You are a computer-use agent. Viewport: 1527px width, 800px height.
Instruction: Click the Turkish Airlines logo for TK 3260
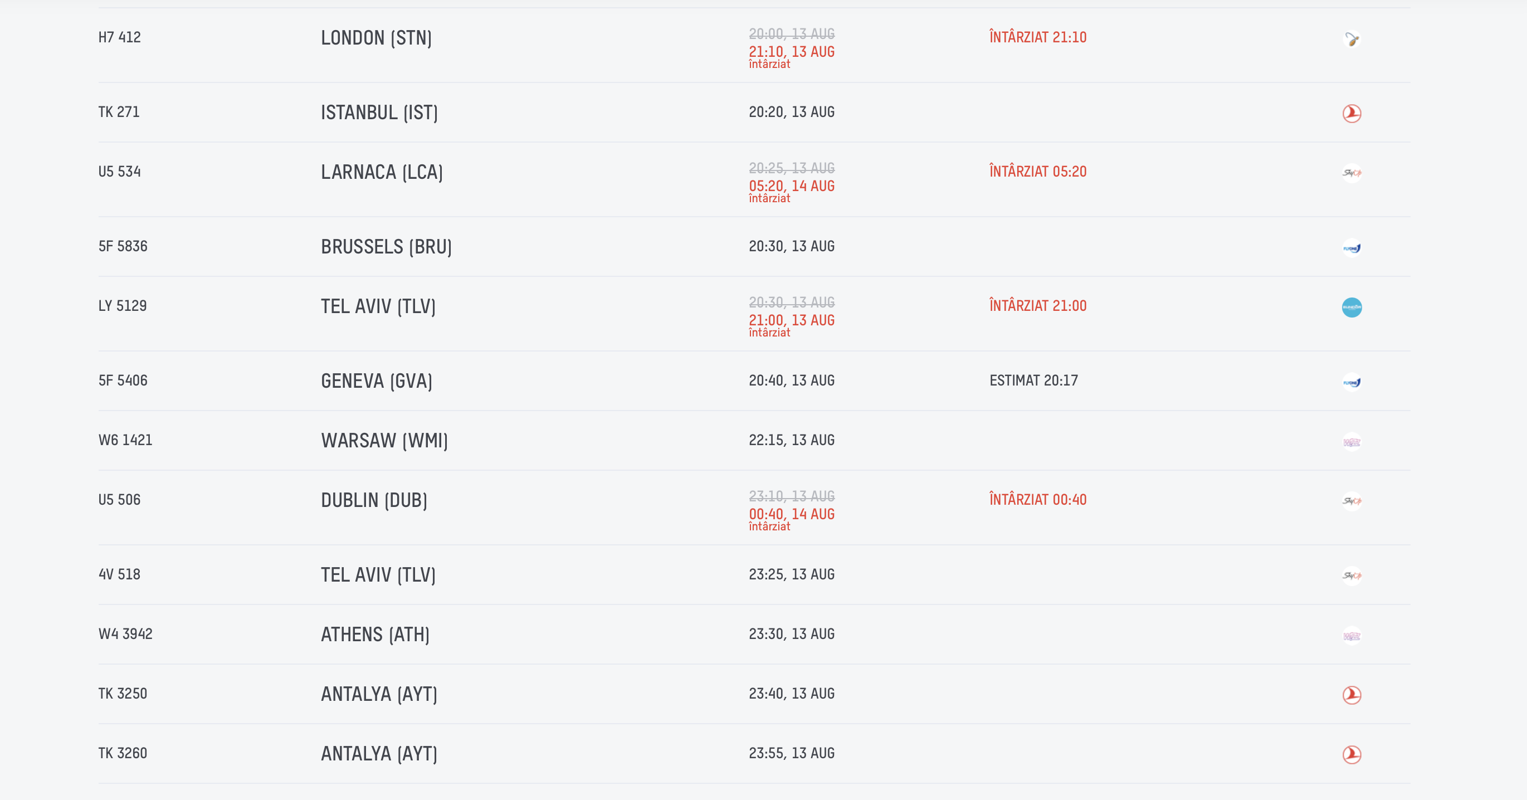[1352, 755]
